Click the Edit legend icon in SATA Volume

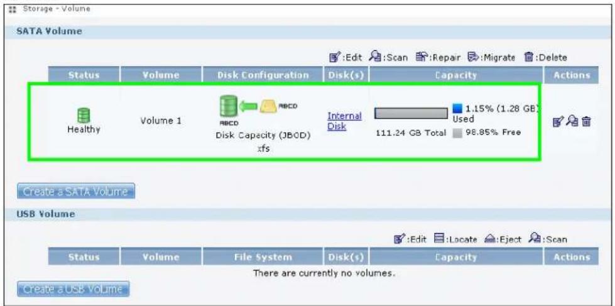(334, 57)
